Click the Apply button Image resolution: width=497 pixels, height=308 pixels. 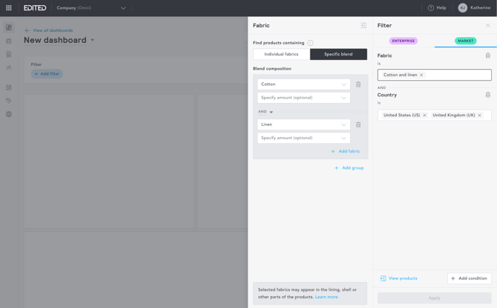pyautogui.click(x=435, y=298)
